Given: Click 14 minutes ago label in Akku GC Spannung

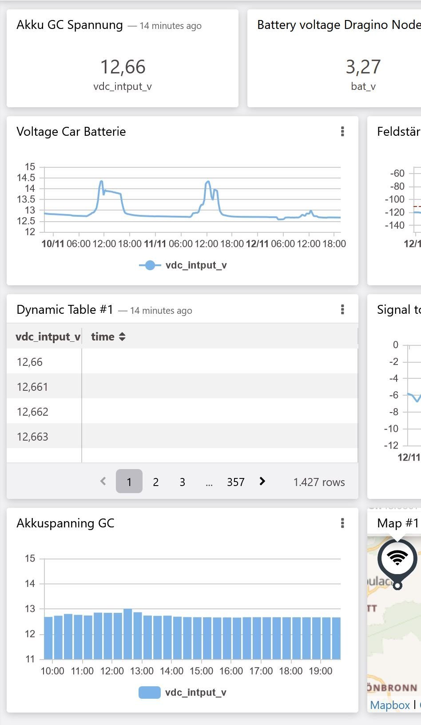Looking at the screenshot, I should pos(171,26).
